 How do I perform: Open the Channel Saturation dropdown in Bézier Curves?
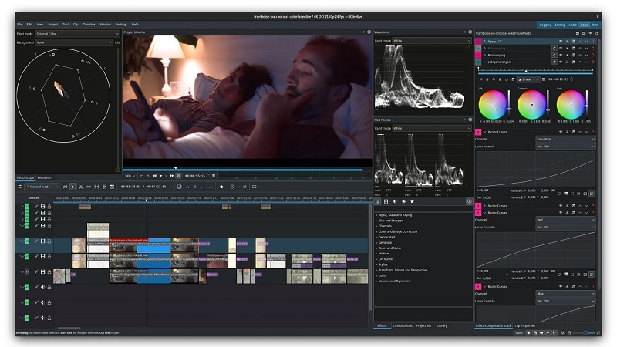565,140
